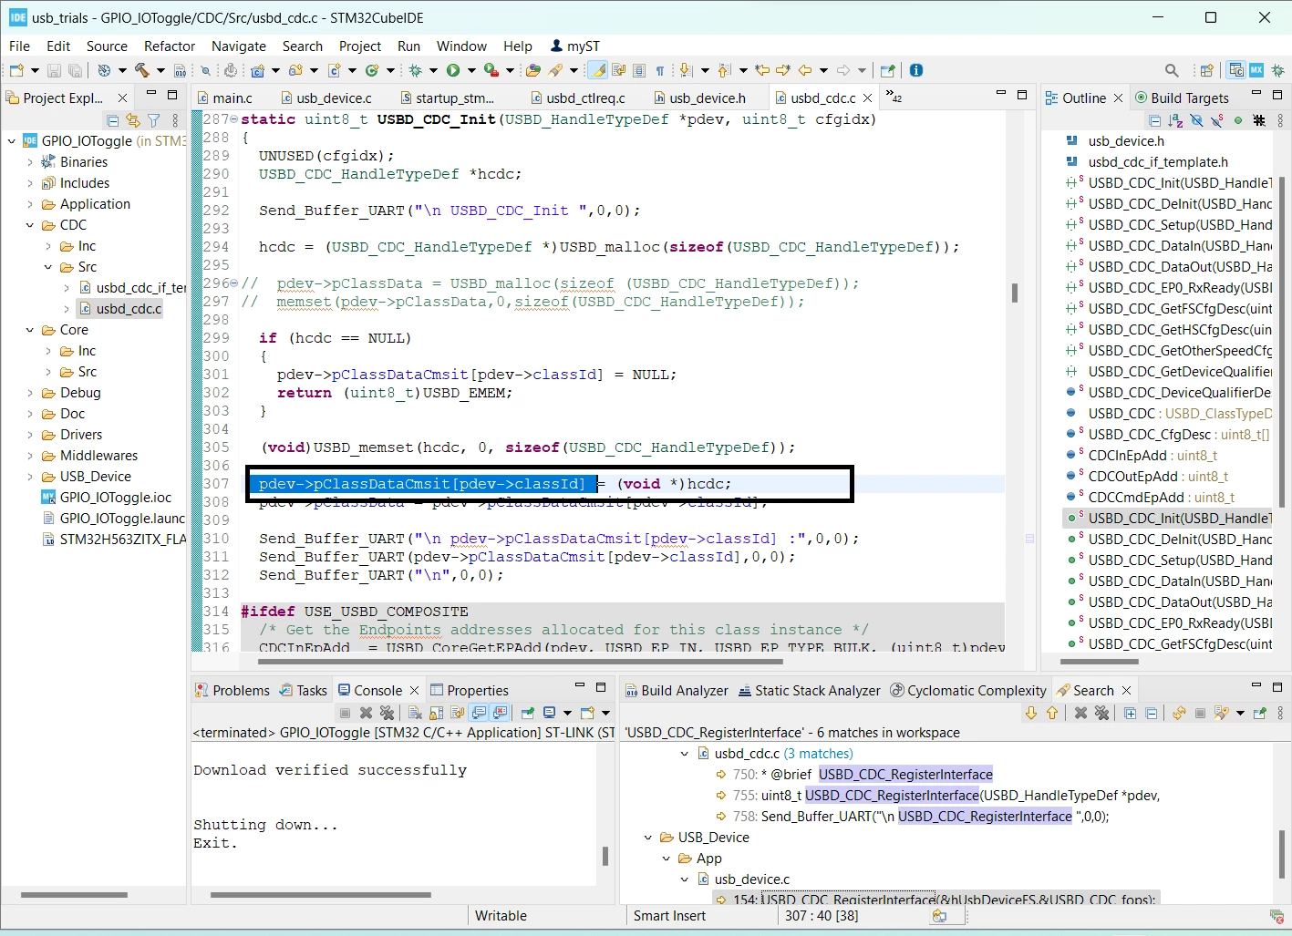Open the Build hammer dropdown arrow
This screenshot has height=936, width=1292.
click(160, 70)
